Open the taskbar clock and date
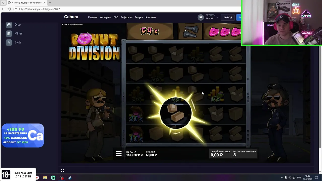Screen dimensions: 322x181 click(x=307, y=178)
